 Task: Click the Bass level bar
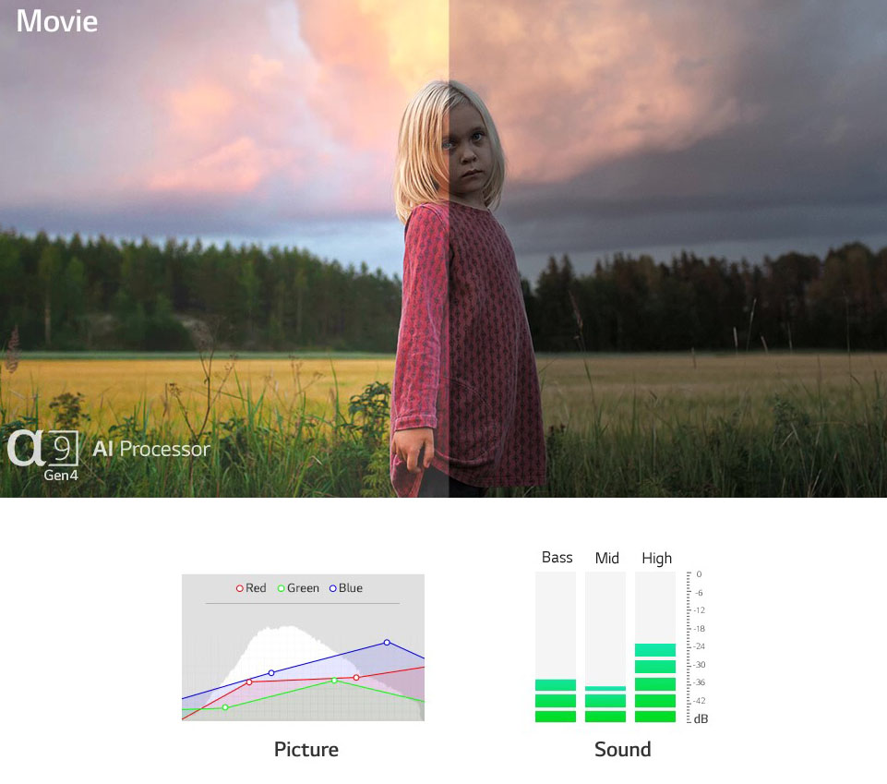pos(556,647)
